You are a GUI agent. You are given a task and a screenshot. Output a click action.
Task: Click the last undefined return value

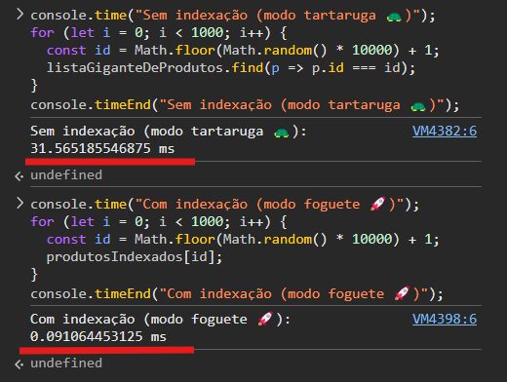tap(66, 363)
